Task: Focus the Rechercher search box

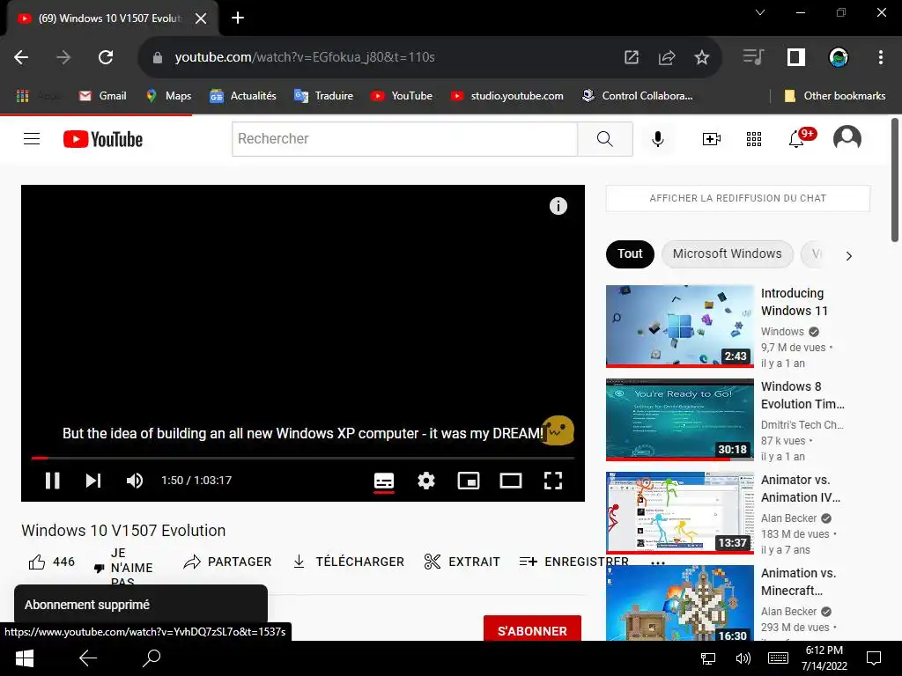Action: [404, 138]
